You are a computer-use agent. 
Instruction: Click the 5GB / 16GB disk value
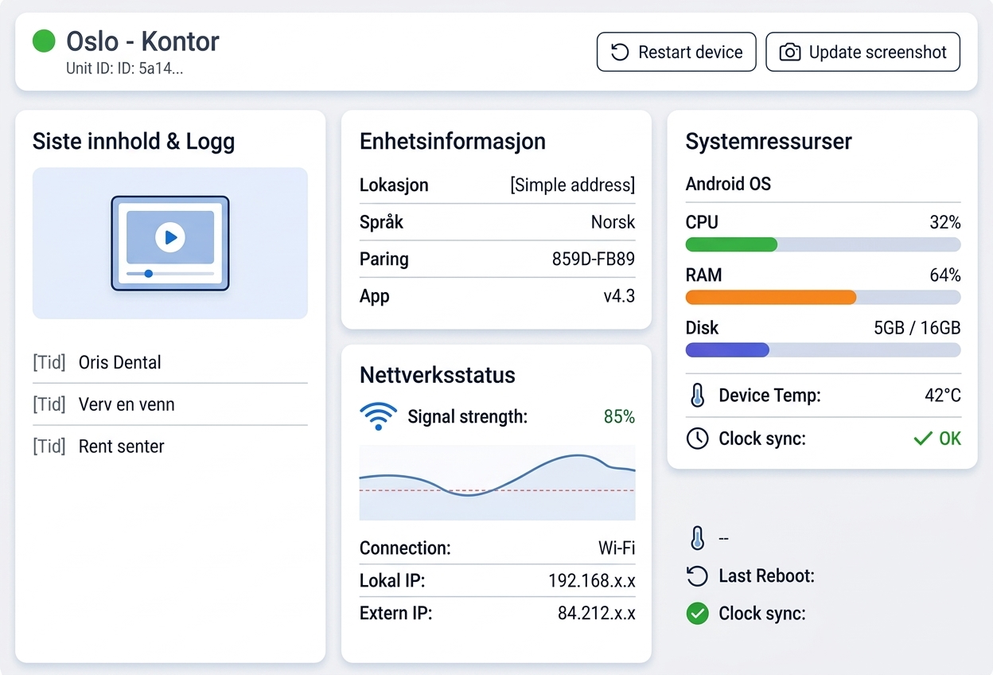917,328
